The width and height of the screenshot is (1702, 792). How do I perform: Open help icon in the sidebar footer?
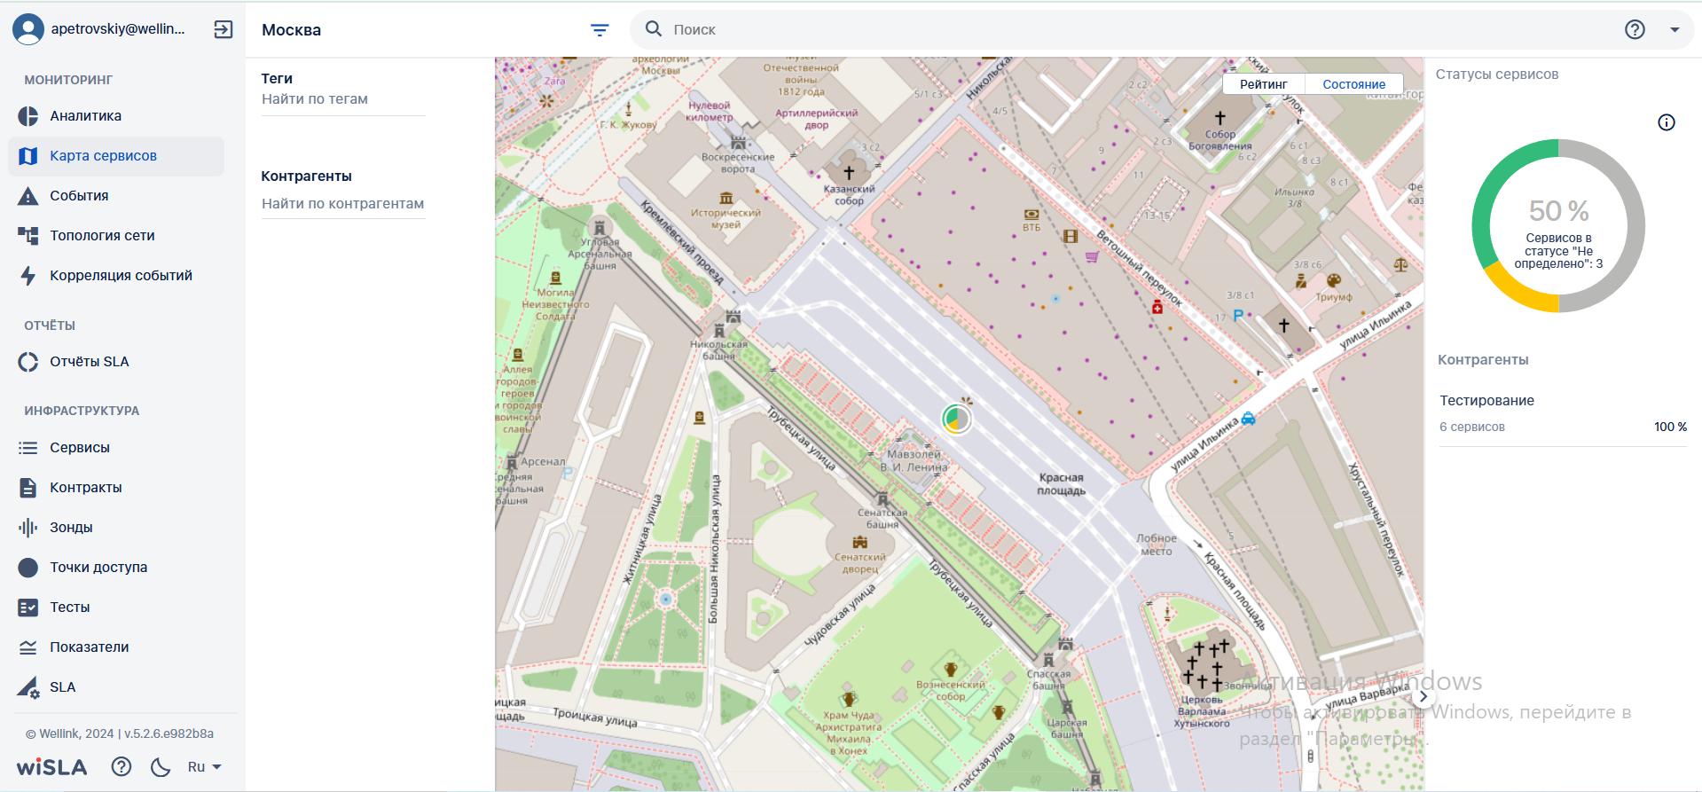[x=122, y=766]
